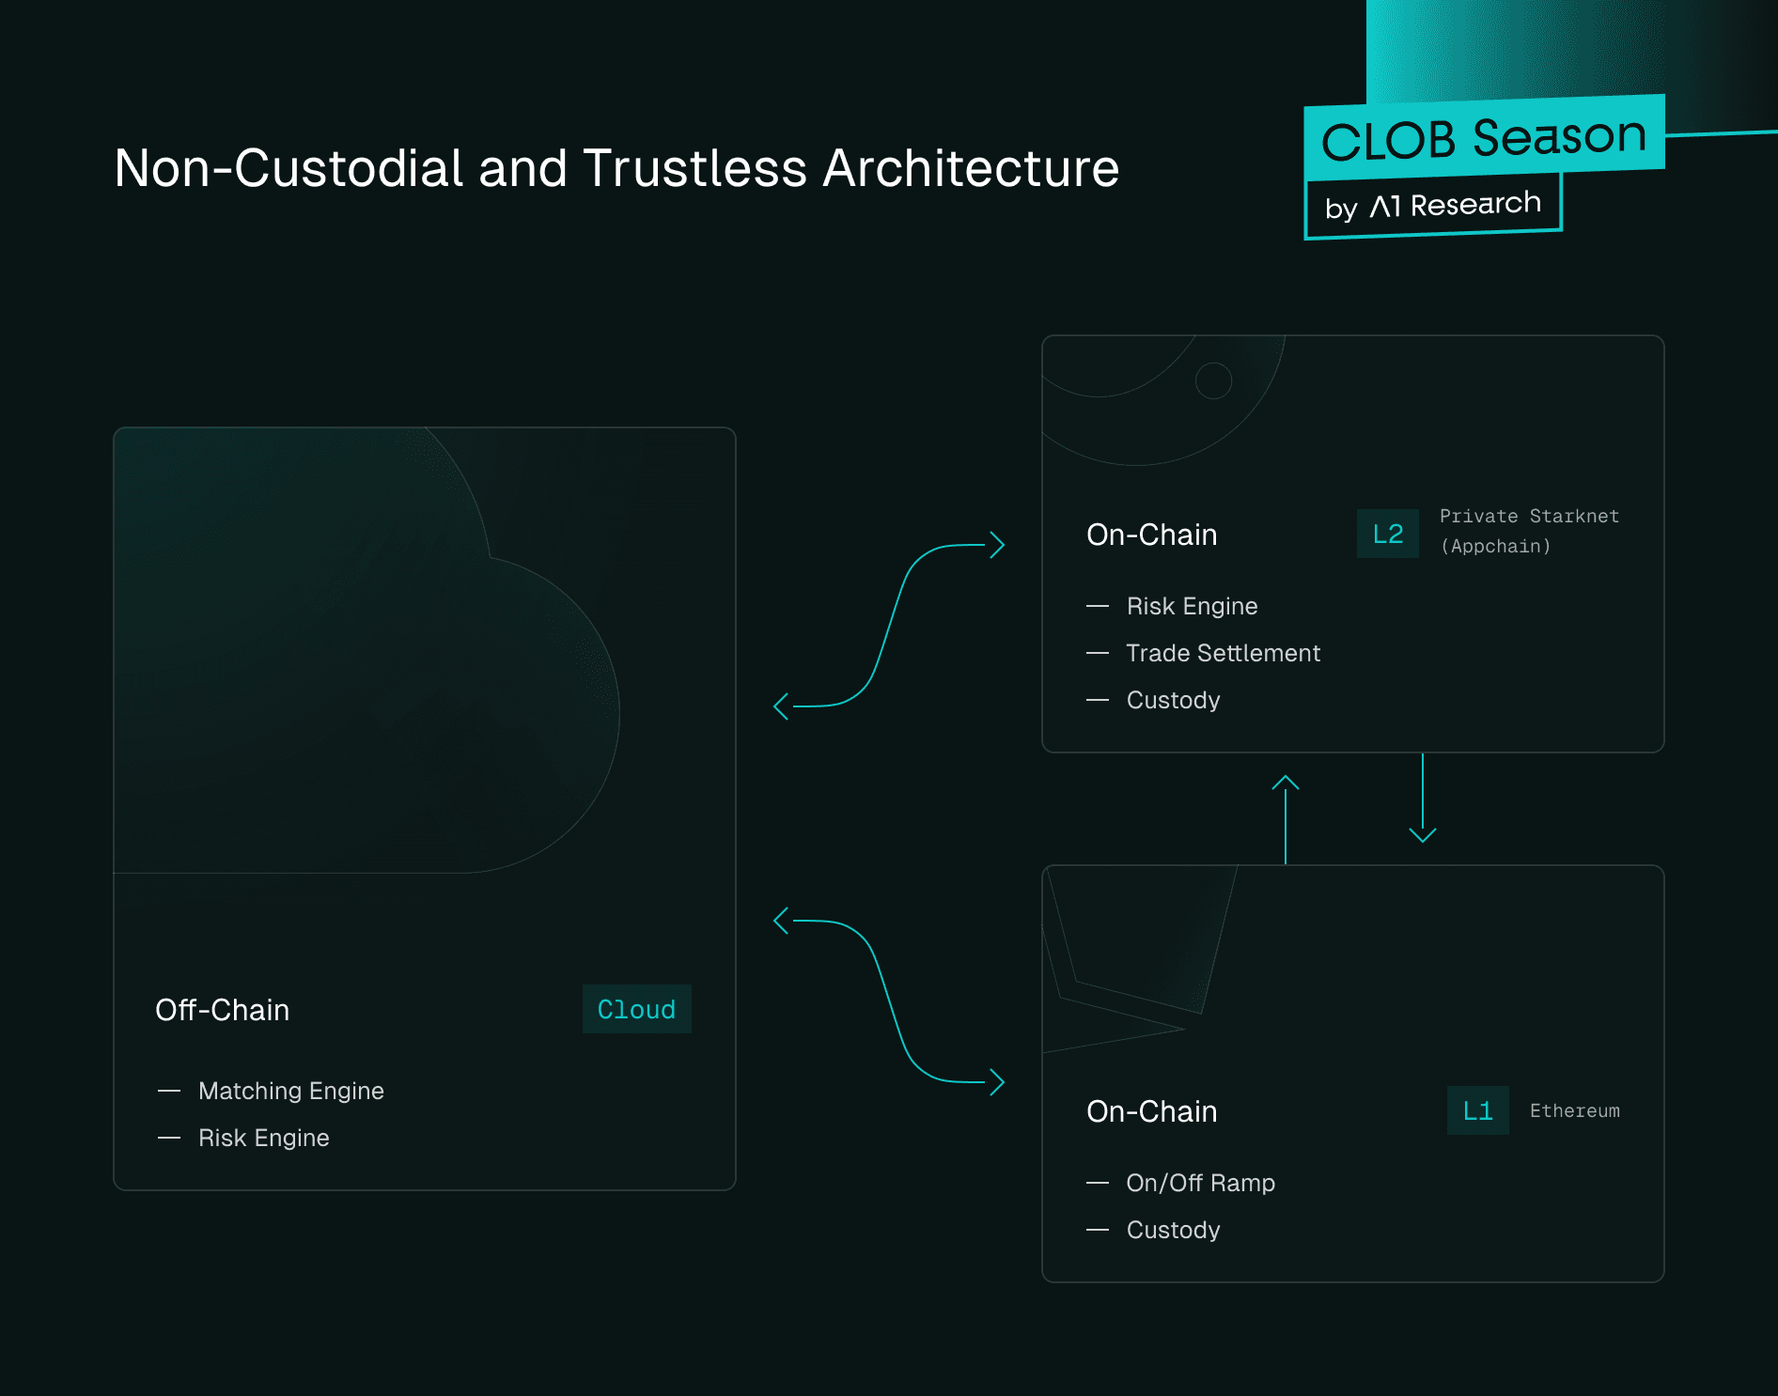The image size is (1778, 1396).
Task: Toggle the Risk Engine item under Off-Chain
Action: point(263,1138)
